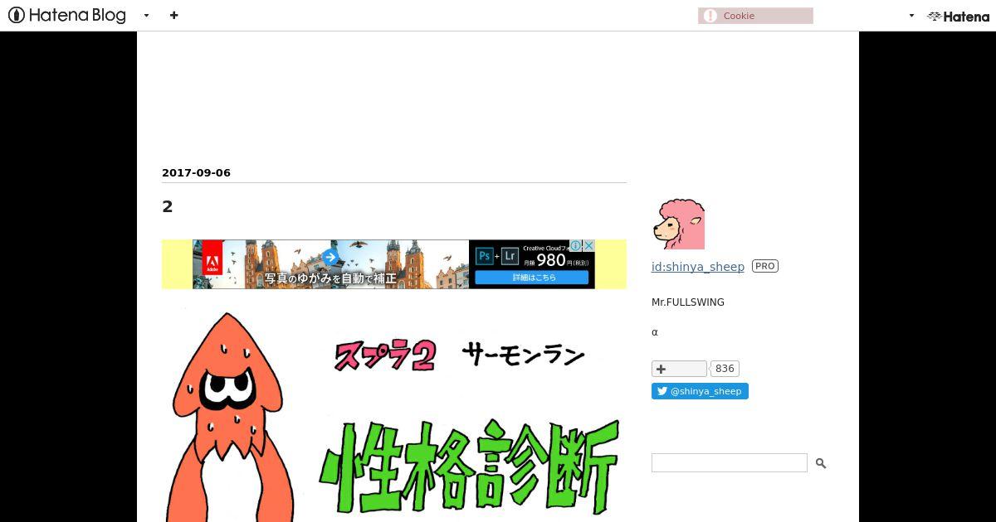
Task: Open the orange squid illustration image
Action: click(x=231, y=417)
